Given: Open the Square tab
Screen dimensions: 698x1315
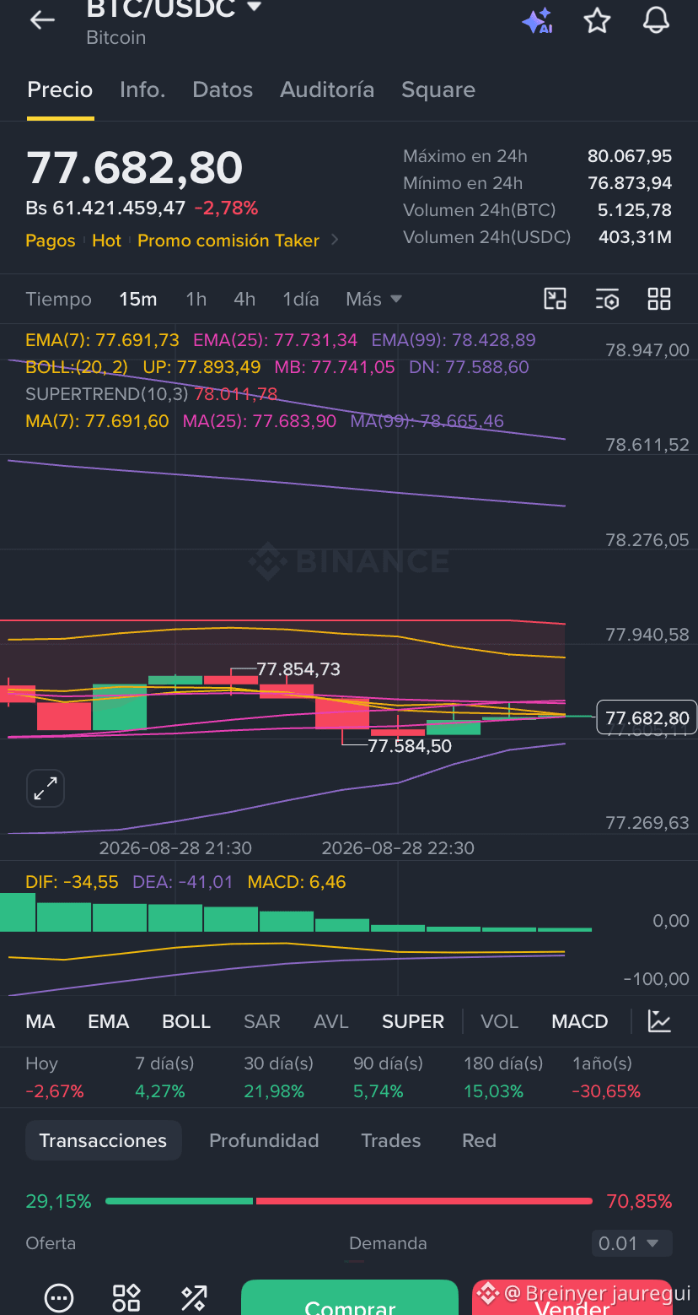Looking at the screenshot, I should (438, 89).
